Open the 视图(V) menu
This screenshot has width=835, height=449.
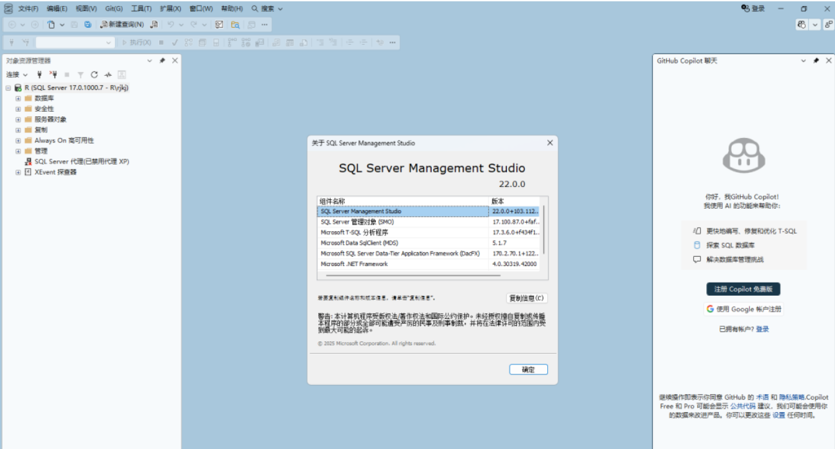pos(86,9)
